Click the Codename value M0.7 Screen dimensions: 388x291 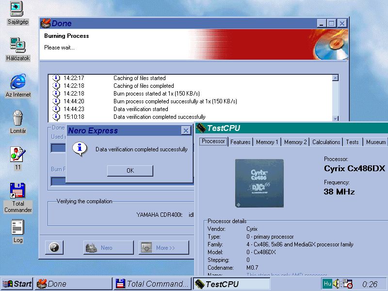click(252, 268)
